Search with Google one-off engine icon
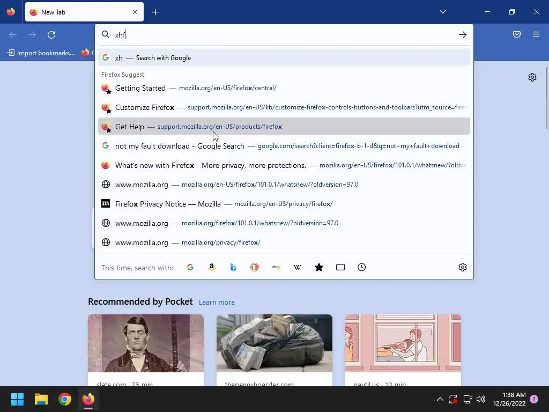 coord(190,267)
